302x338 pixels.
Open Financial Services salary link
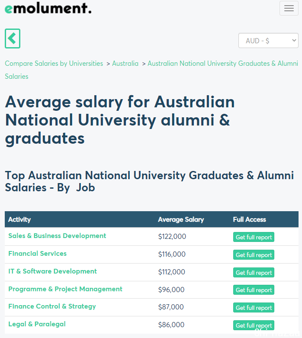(38, 254)
